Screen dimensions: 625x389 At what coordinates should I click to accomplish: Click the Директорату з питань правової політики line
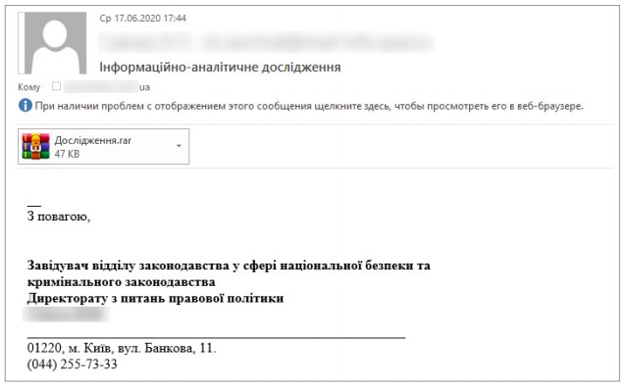(x=155, y=298)
